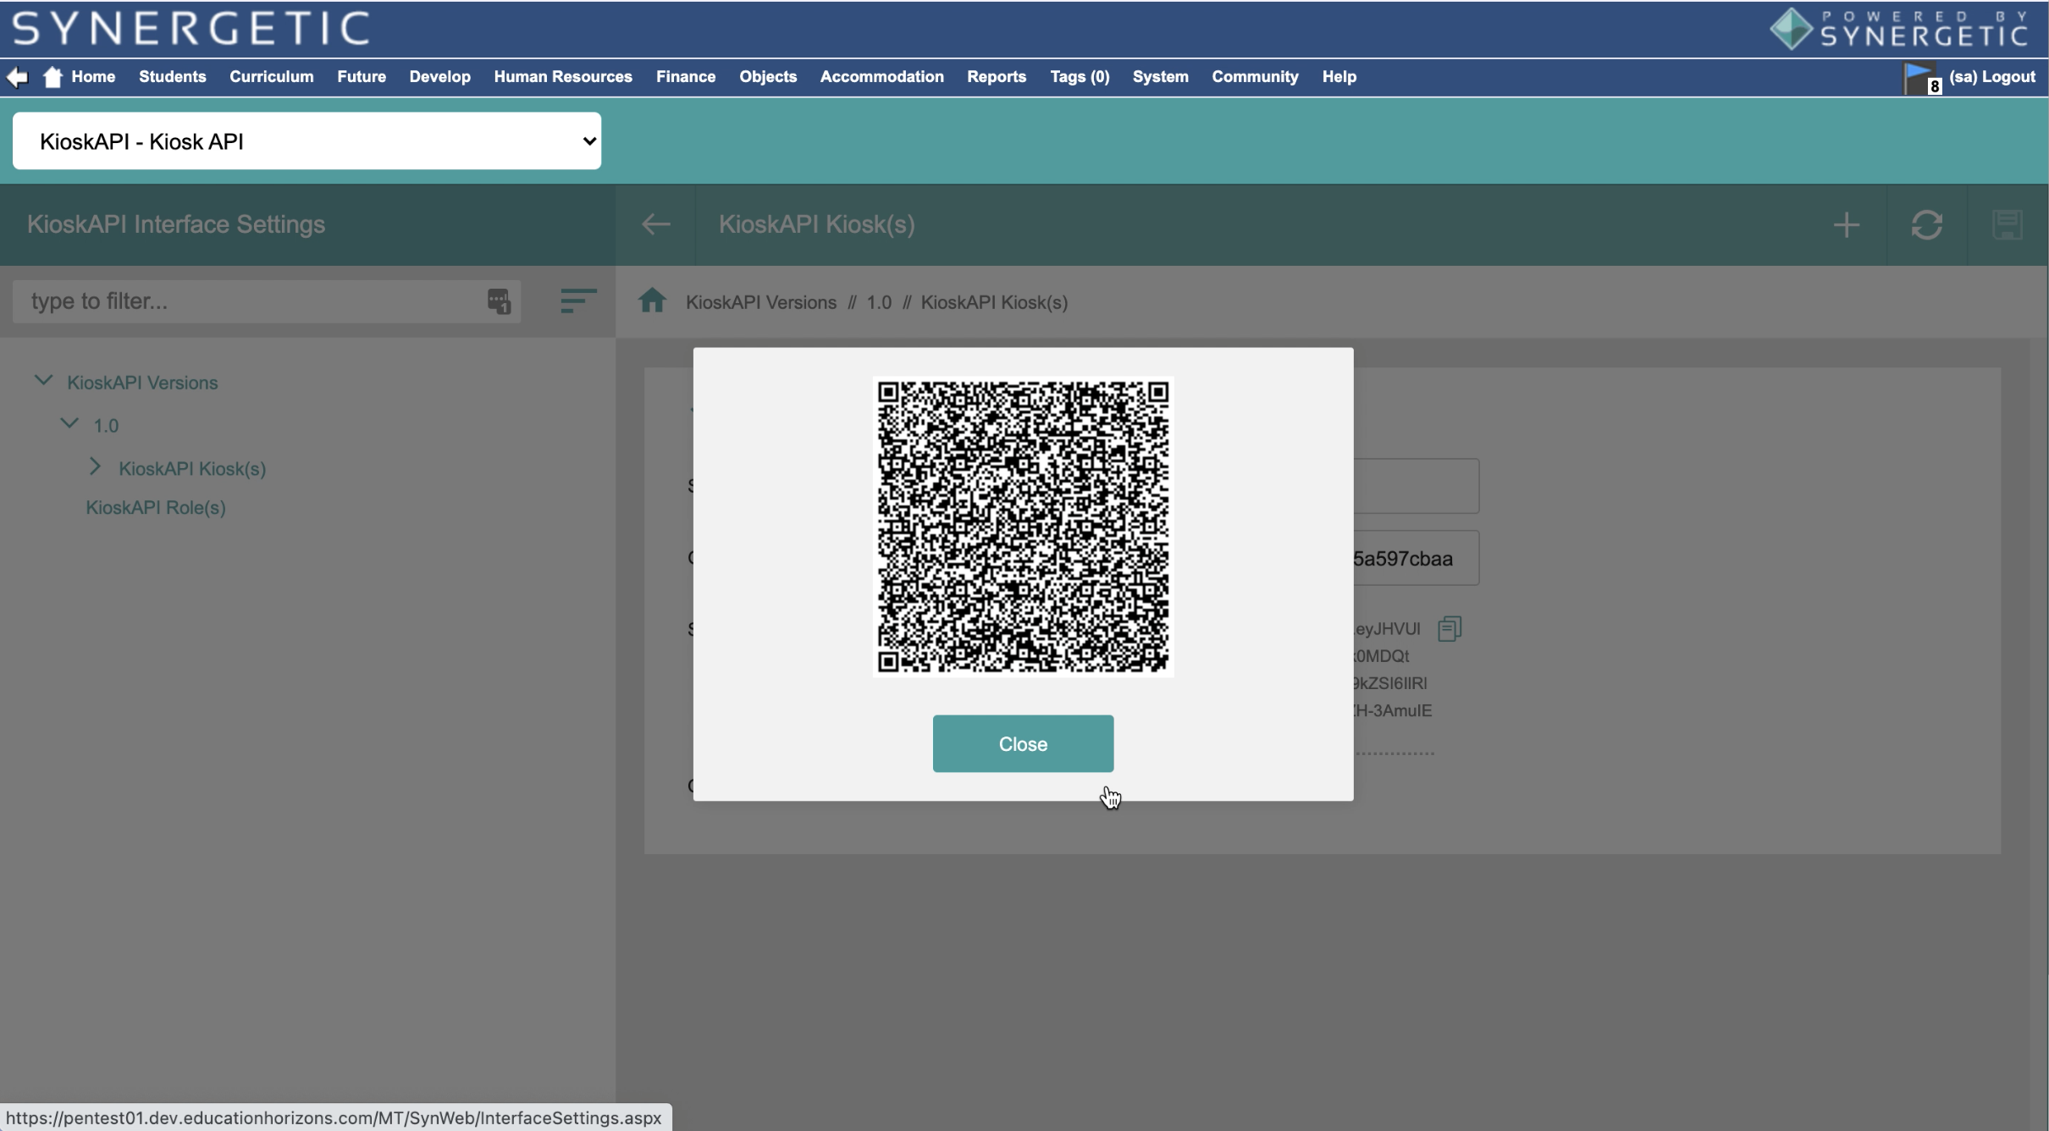The width and height of the screenshot is (2049, 1131).
Task: Expand the KioskAPI Kiosk(s) tree node
Action: (94, 466)
